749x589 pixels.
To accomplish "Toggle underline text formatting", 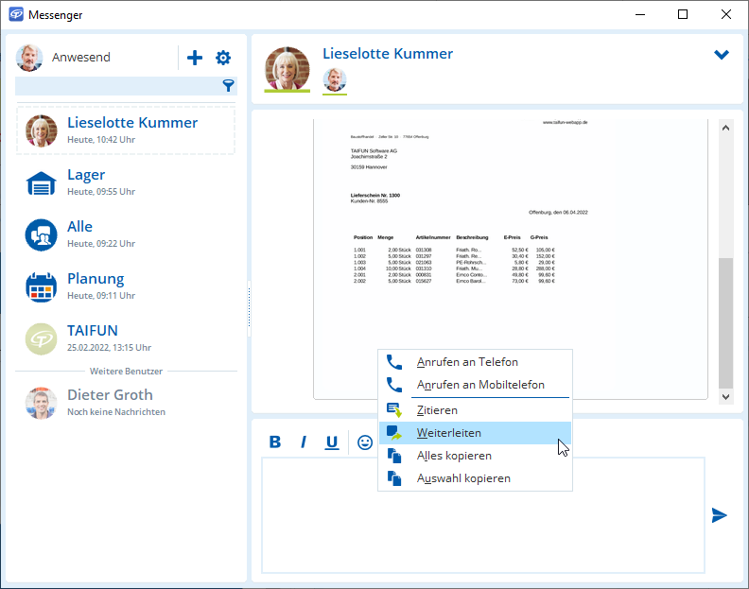I will click(332, 442).
